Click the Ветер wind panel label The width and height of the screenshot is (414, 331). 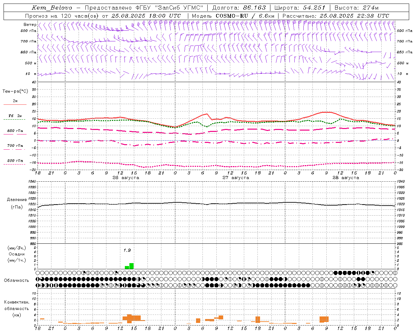click(30, 25)
